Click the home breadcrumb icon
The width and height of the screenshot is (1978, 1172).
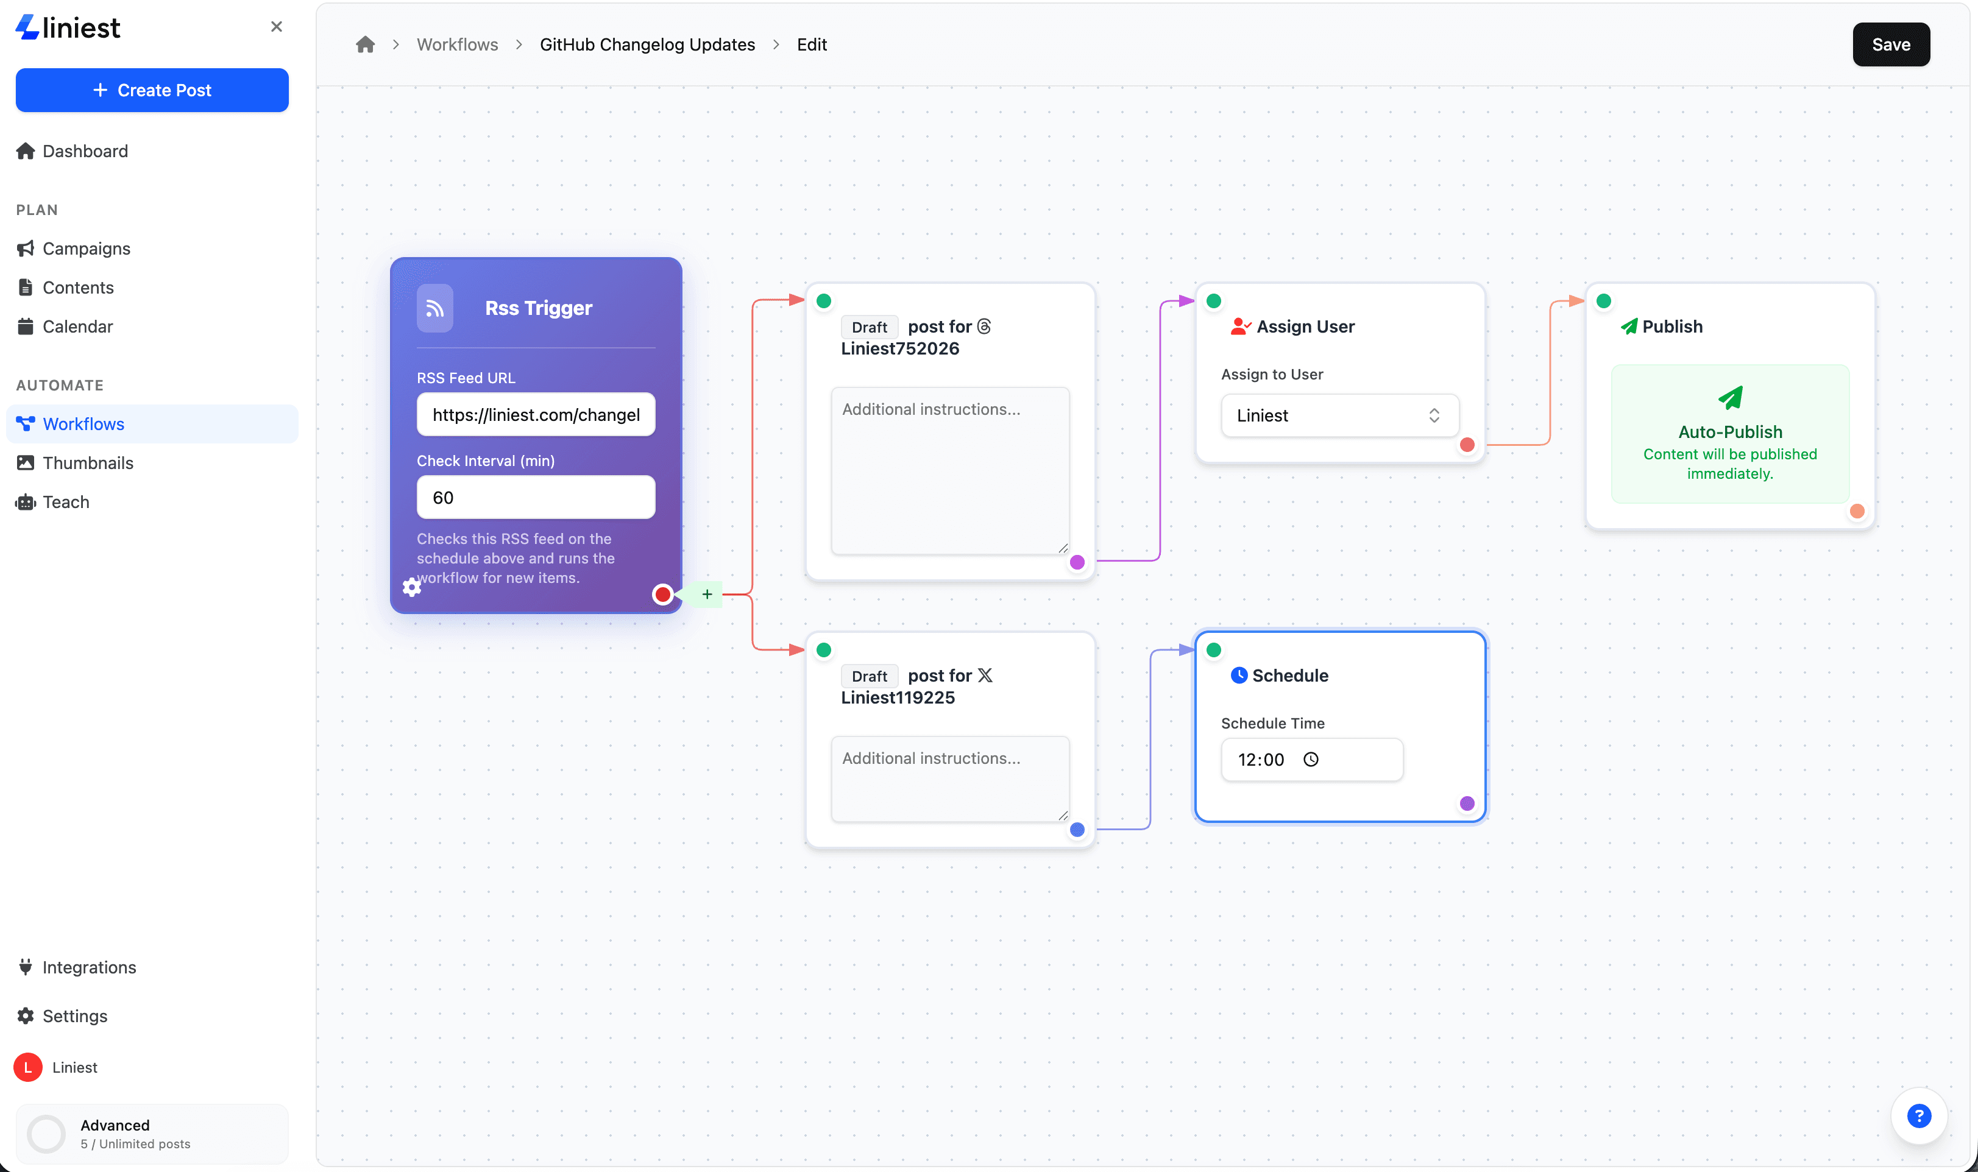[x=364, y=44]
